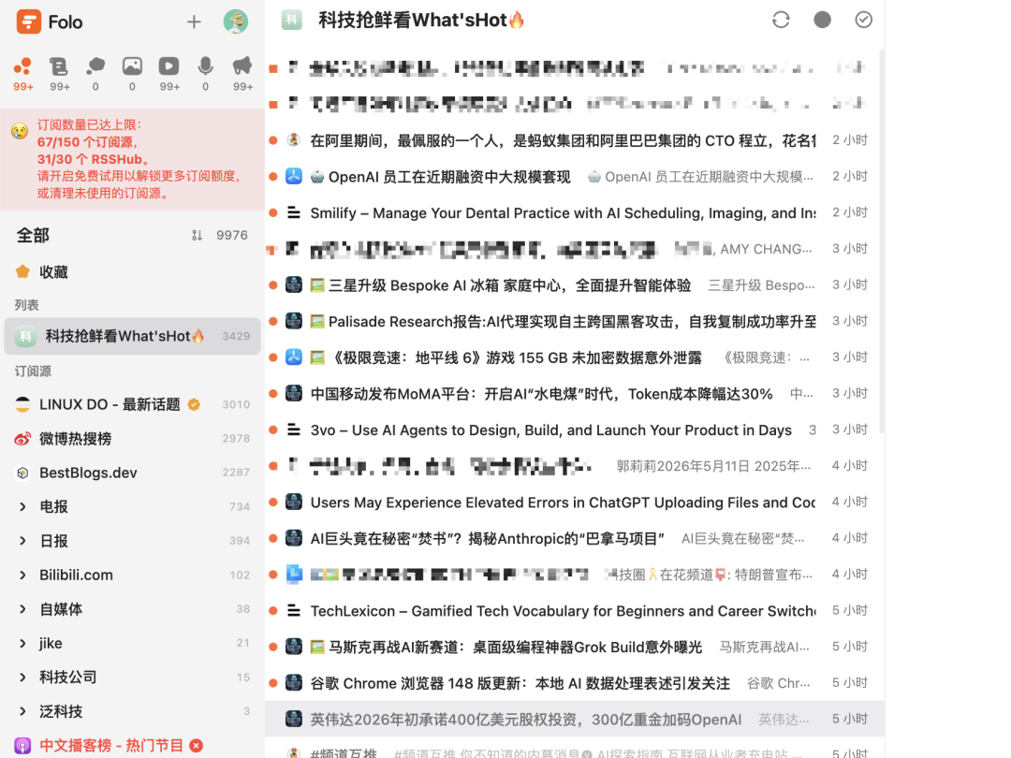Screen dimensions: 1011x758
Task: Mark all entries as read
Action: 863,20
